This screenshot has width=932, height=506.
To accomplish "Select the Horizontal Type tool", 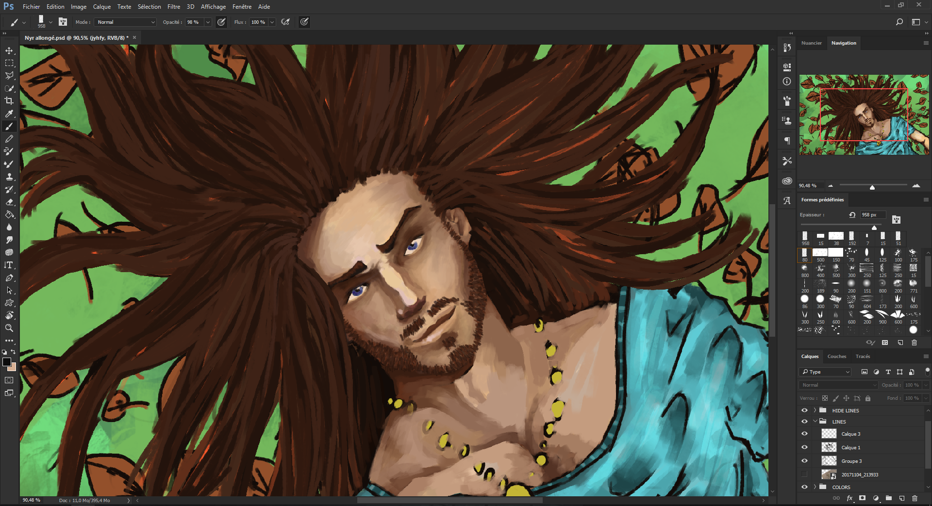I will [x=9, y=265].
